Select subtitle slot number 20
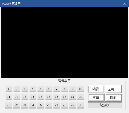This screenshot has width=129, height=113. (x=81, y=97)
